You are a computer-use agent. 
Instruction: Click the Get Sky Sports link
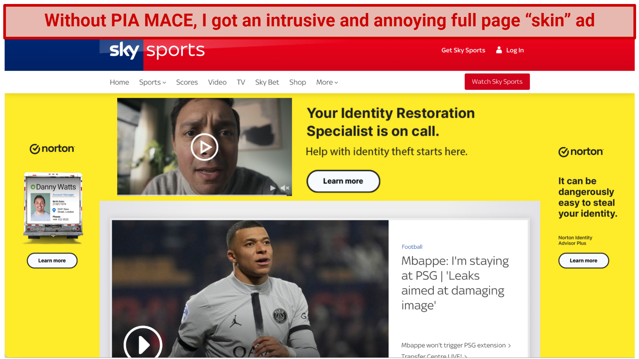point(463,50)
